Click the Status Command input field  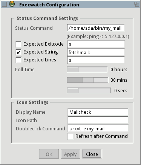point(96,28)
